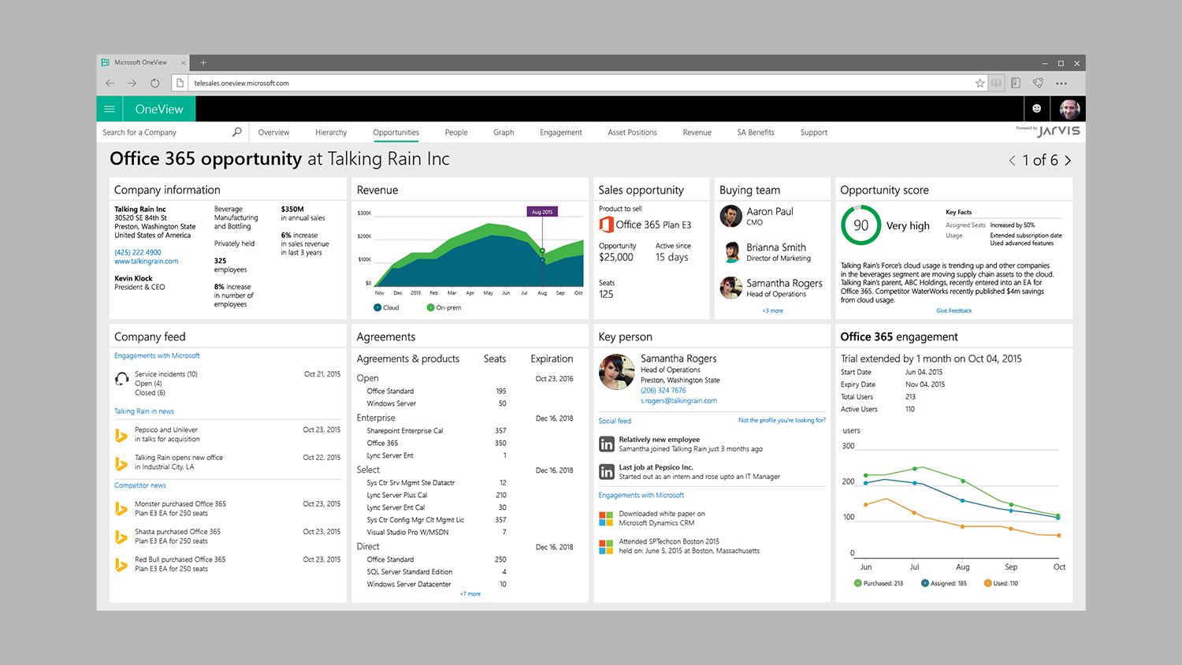1182x665 pixels.
Task: Open the Talking Rain in news link
Action: click(x=144, y=411)
